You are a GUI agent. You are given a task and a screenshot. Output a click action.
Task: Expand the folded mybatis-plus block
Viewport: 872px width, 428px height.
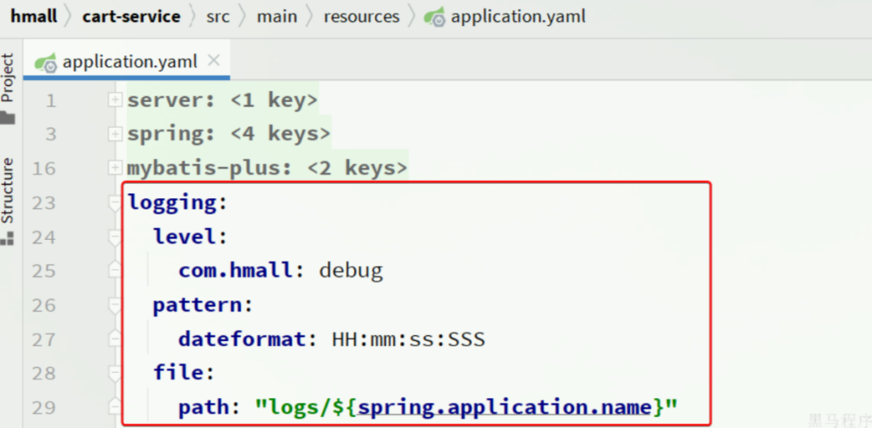click(115, 168)
